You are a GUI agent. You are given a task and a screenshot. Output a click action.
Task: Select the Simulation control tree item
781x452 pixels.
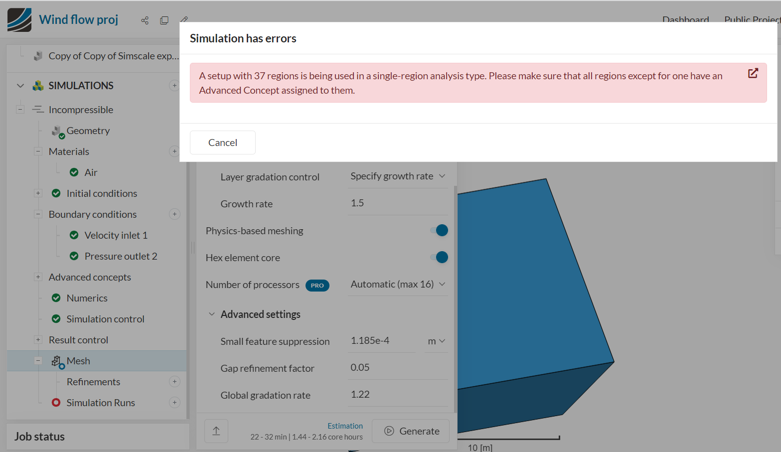coord(105,319)
